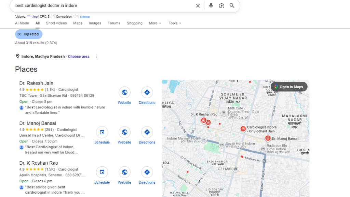The width and height of the screenshot is (350, 197).
Task: Click the volume per month link
Action: 32,17
